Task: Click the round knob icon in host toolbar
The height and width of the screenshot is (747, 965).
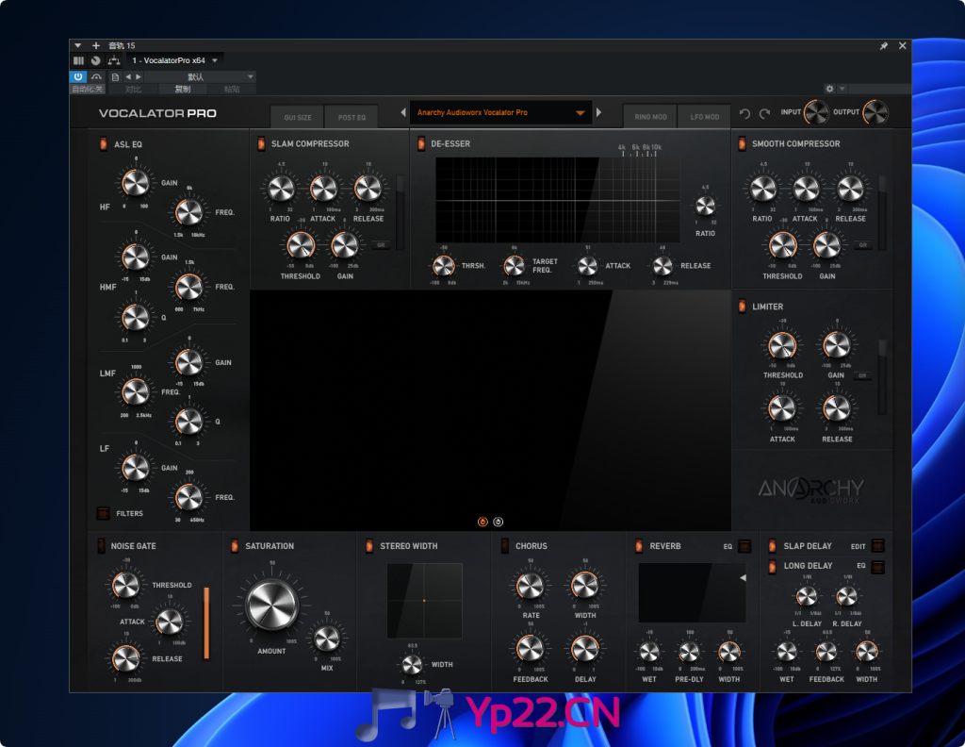Action: tap(96, 60)
